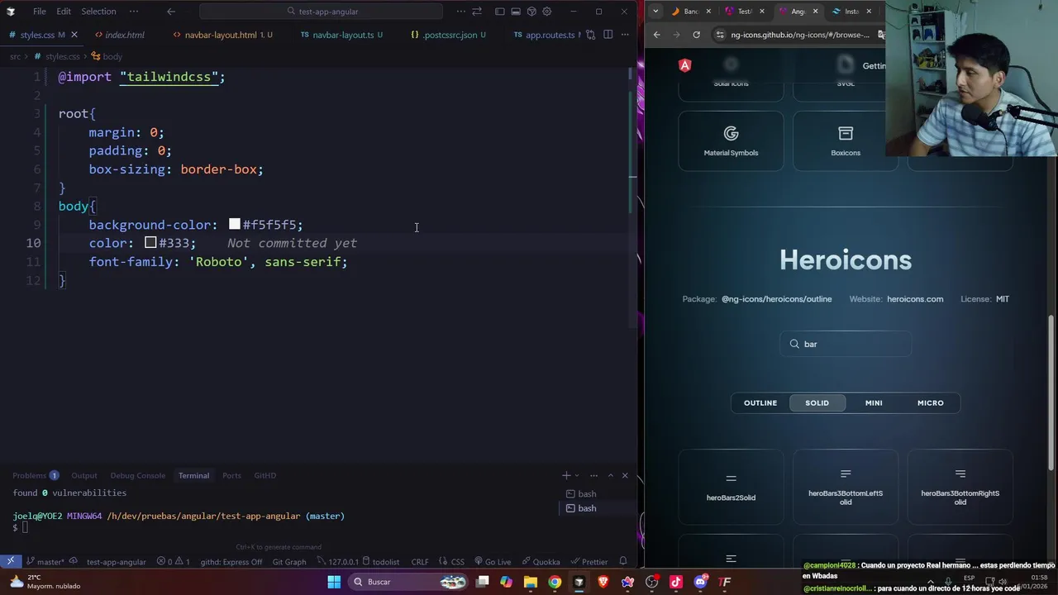Open the Boxicons icon set card

845,140
